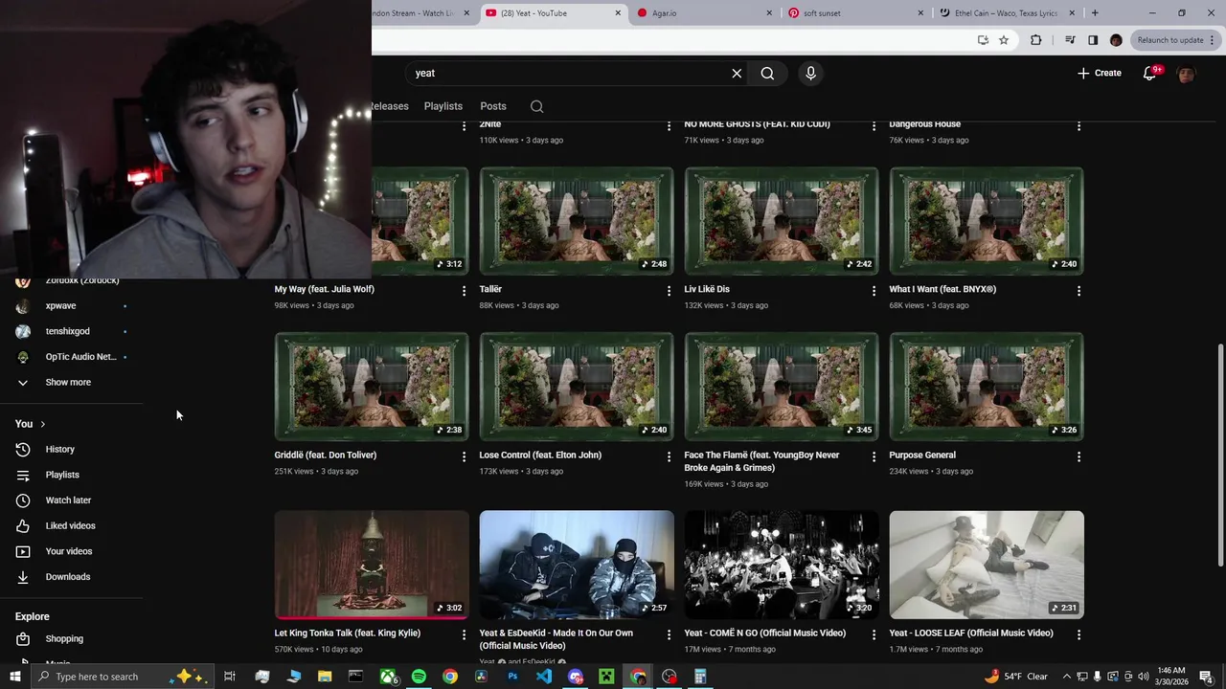Click the 'Lose Control (feat. Elton John)' title
The image size is (1226, 689).
[x=540, y=456]
